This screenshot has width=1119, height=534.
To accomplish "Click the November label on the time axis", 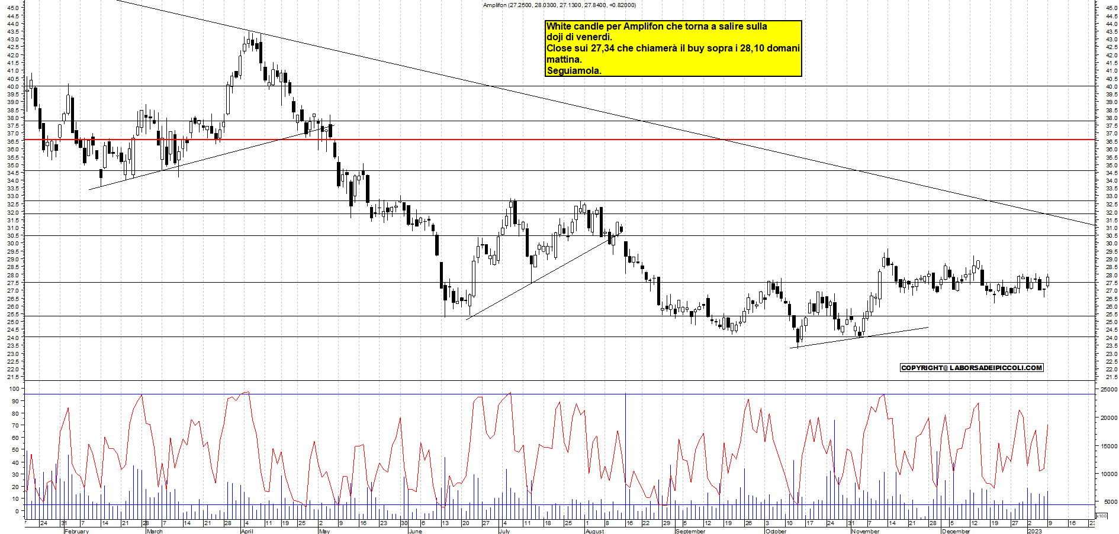I will (x=865, y=531).
